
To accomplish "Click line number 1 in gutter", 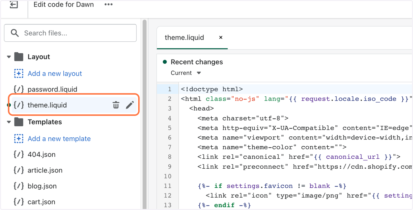I will tap(169, 89).
